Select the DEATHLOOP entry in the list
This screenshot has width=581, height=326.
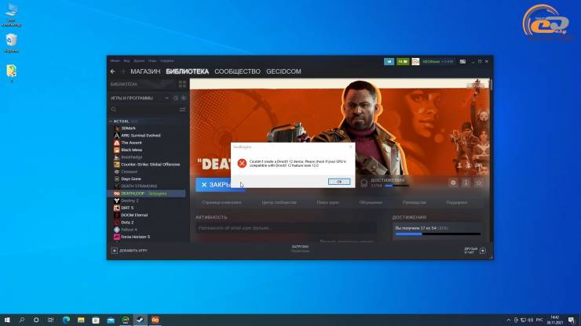[x=147, y=194]
